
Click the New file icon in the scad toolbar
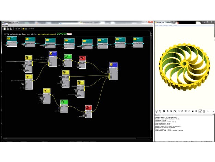point(4,28)
